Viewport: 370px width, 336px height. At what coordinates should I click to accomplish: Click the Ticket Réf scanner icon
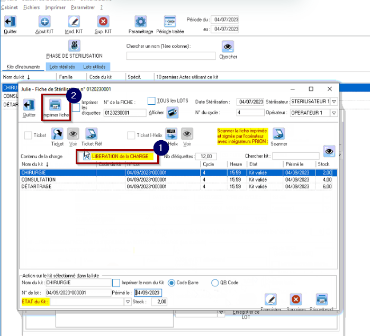[92, 134]
